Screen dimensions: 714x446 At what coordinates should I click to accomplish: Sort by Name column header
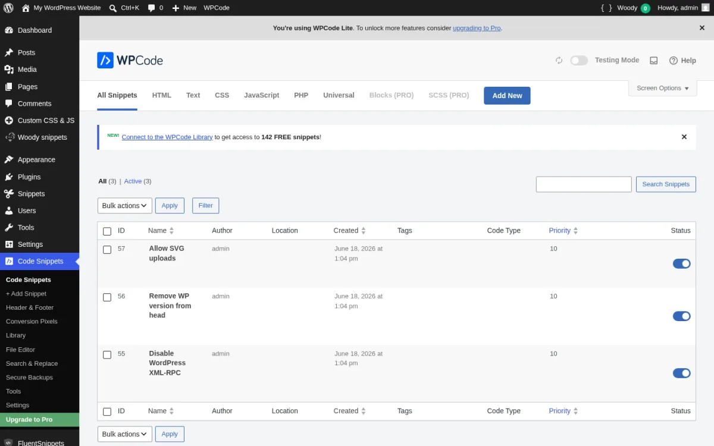coord(161,231)
